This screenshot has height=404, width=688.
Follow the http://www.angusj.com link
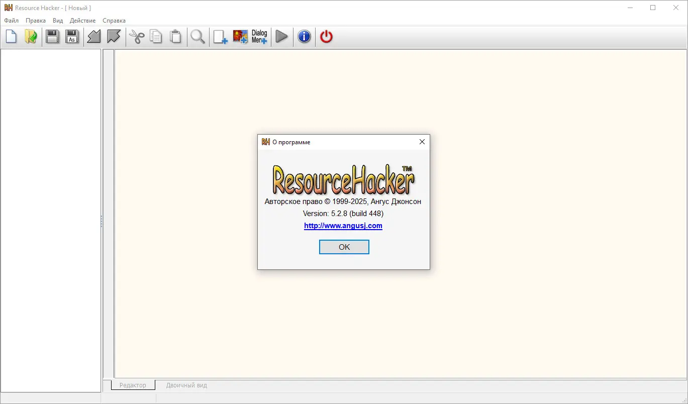[x=343, y=226]
